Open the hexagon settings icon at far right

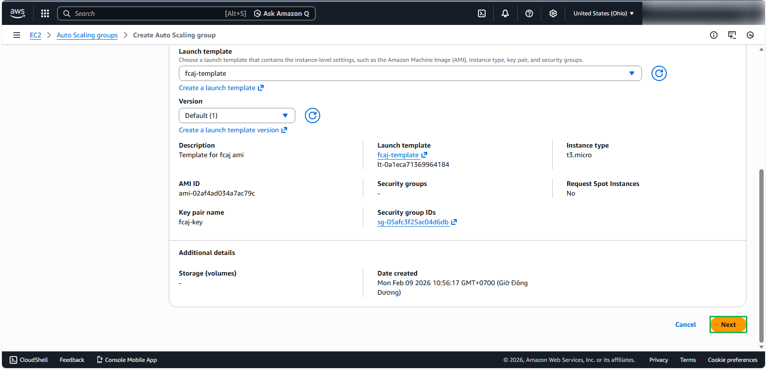(x=750, y=35)
